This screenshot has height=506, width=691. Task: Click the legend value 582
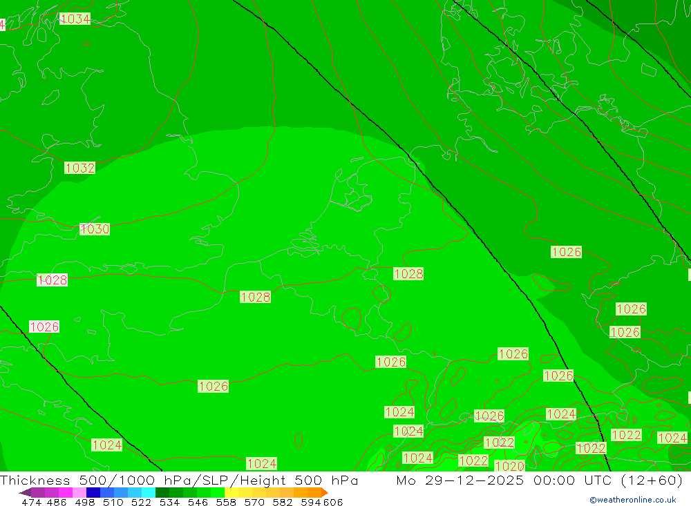click(282, 502)
